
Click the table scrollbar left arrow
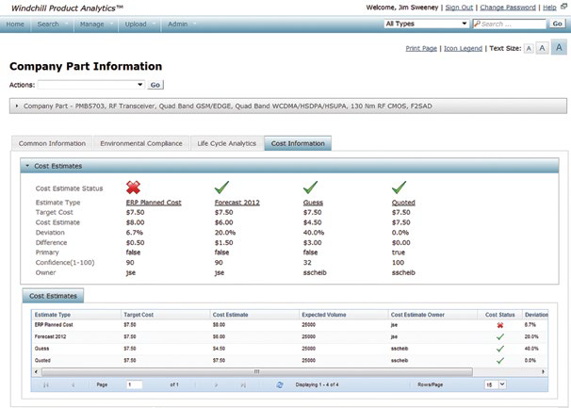click(x=36, y=372)
